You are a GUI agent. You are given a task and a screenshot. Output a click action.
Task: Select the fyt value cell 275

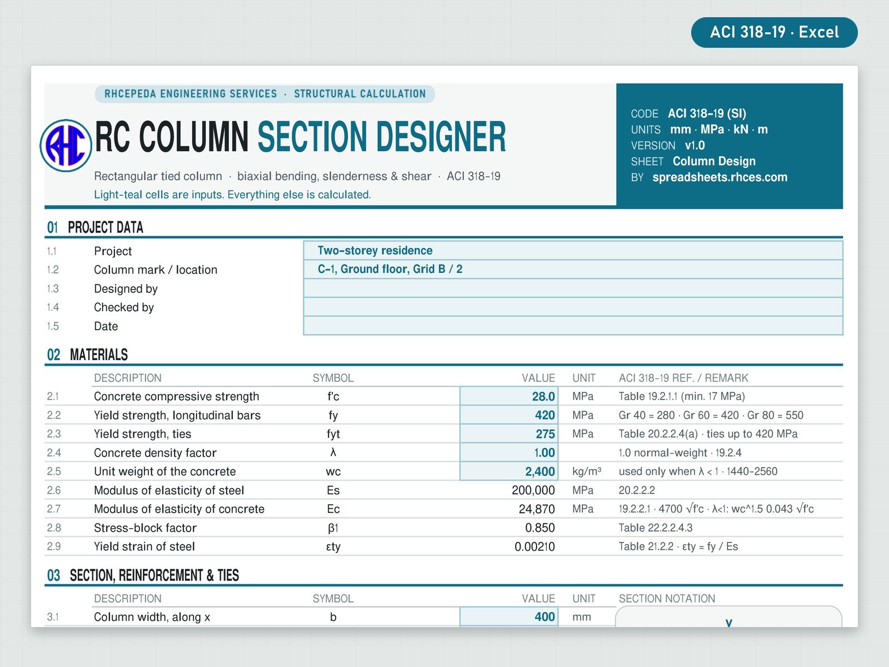point(509,434)
